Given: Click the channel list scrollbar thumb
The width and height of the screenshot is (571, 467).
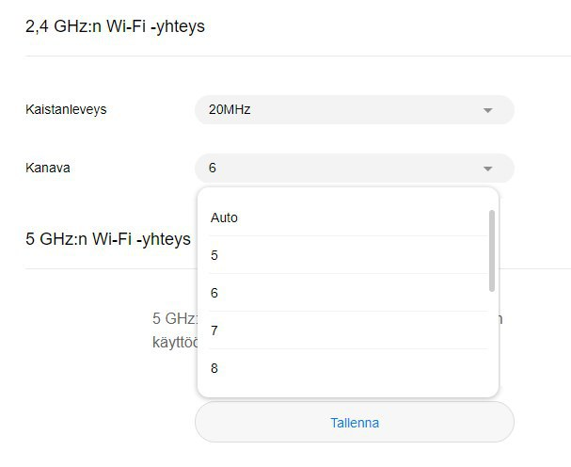Looking at the screenshot, I should (x=492, y=250).
